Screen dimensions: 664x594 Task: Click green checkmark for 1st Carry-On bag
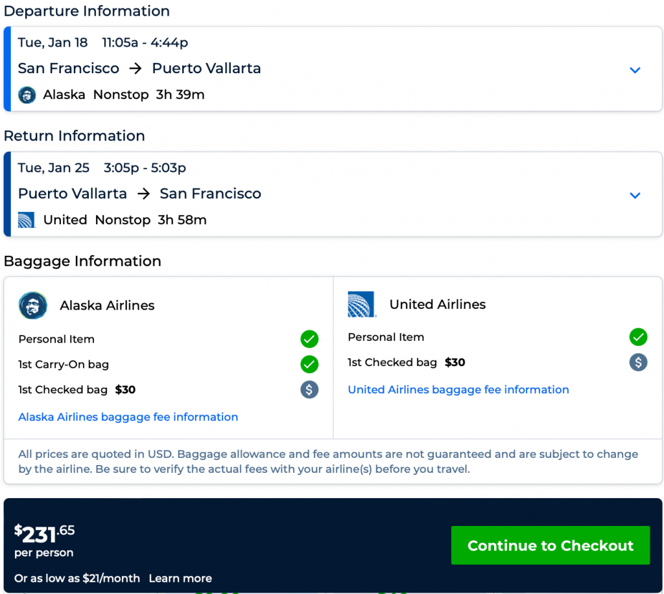click(x=309, y=364)
